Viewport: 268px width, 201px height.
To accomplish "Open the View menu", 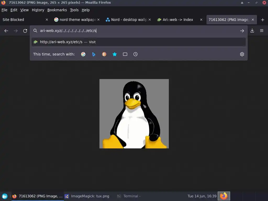I will click(24, 10).
